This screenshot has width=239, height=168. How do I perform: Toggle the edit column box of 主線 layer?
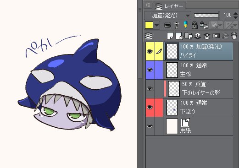pyautogui.click(x=159, y=70)
